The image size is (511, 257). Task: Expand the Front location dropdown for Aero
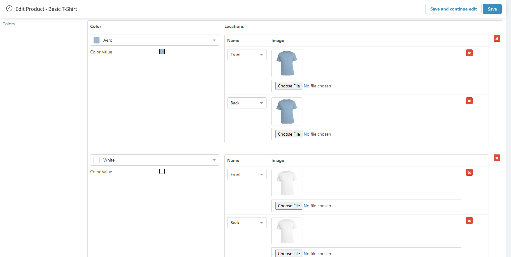point(247,55)
